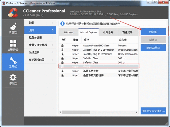
Task: Minimize the CCleaner window
Action: point(150,2)
